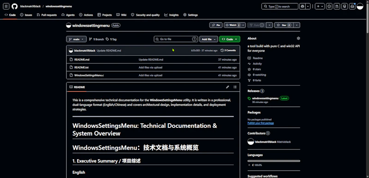Open the Actions tab
Viewport: 369px width, 178px height.
pos(86,15)
